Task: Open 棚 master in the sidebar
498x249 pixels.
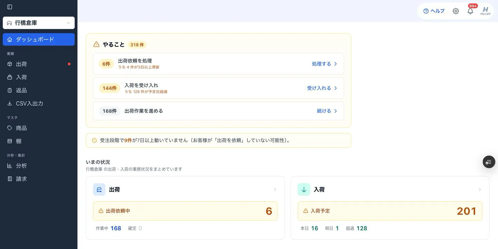Action: point(39,141)
